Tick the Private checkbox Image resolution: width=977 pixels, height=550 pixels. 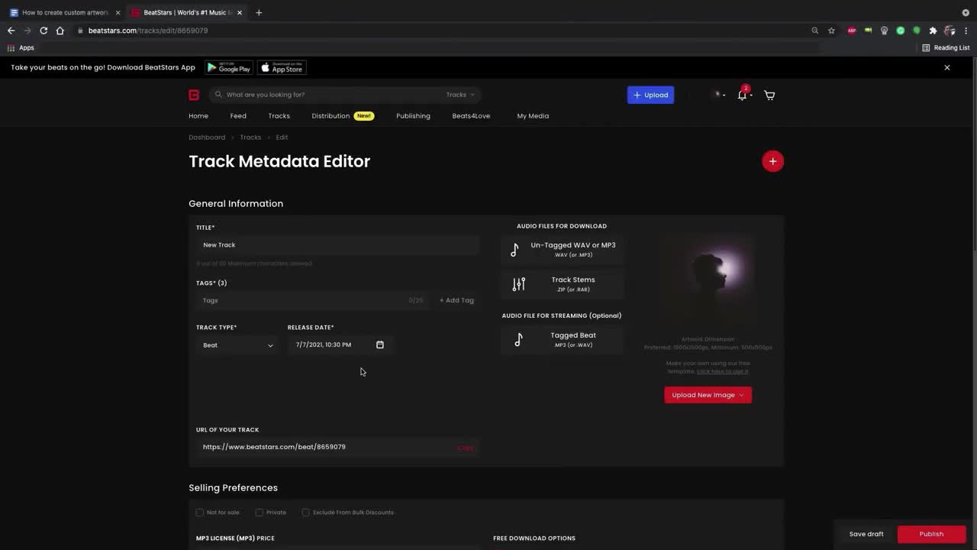[x=260, y=513]
